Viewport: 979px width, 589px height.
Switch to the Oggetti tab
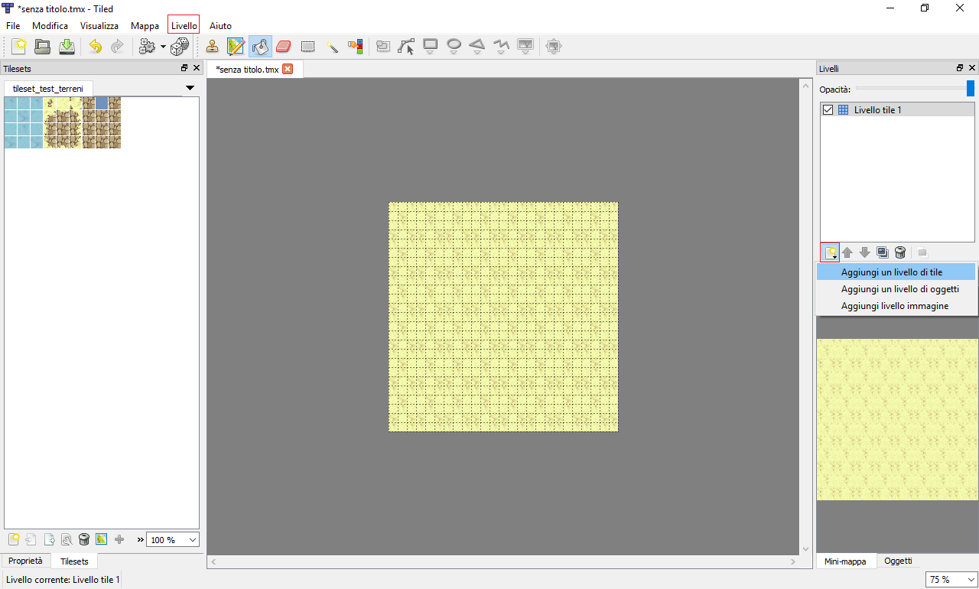pyautogui.click(x=898, y=561)
